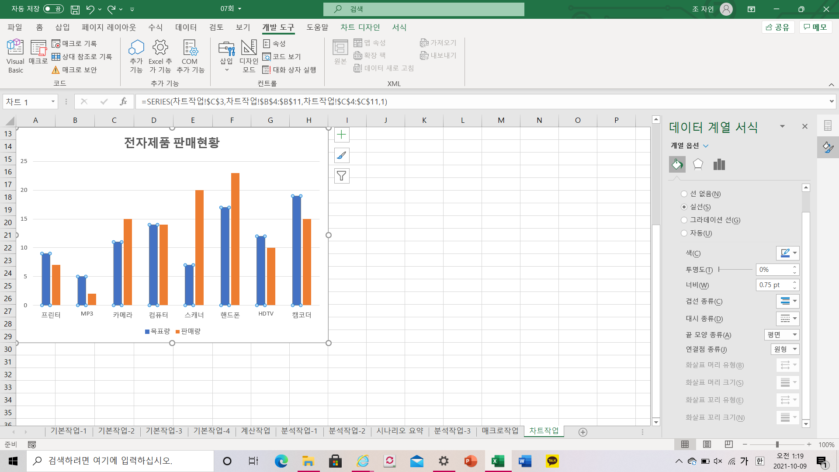The height and width of the screenshot is (472, 839).
Task: Click the 코드 보기 button
Action: (x=282, y=56)
